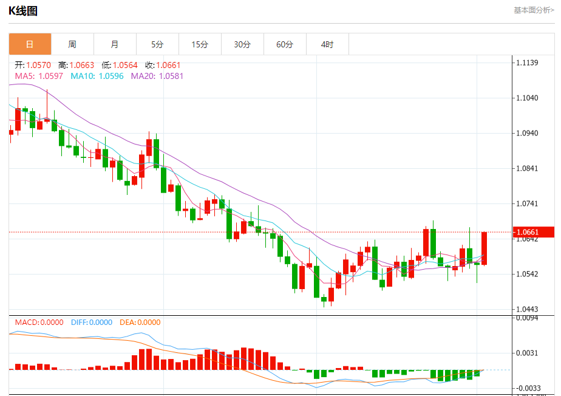561x396 pixels.
Task: Click the MACD value label
Action: pyautogui.click(x=39, y=323)
